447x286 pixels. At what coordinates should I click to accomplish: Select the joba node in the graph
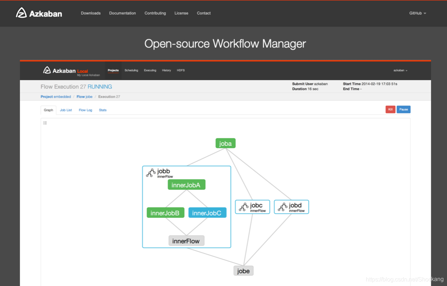(225, 143)
